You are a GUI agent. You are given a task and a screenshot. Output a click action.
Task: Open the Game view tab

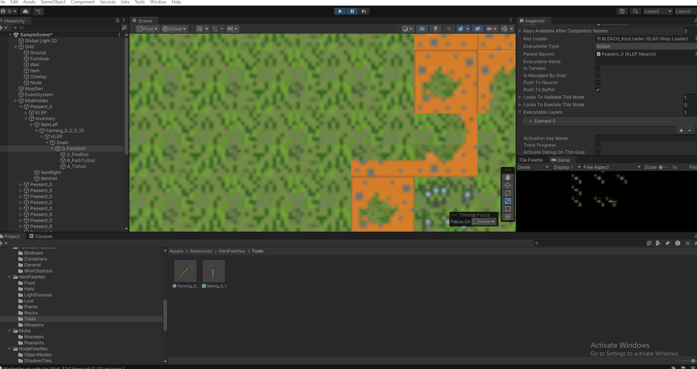click(x=561, y=160)
